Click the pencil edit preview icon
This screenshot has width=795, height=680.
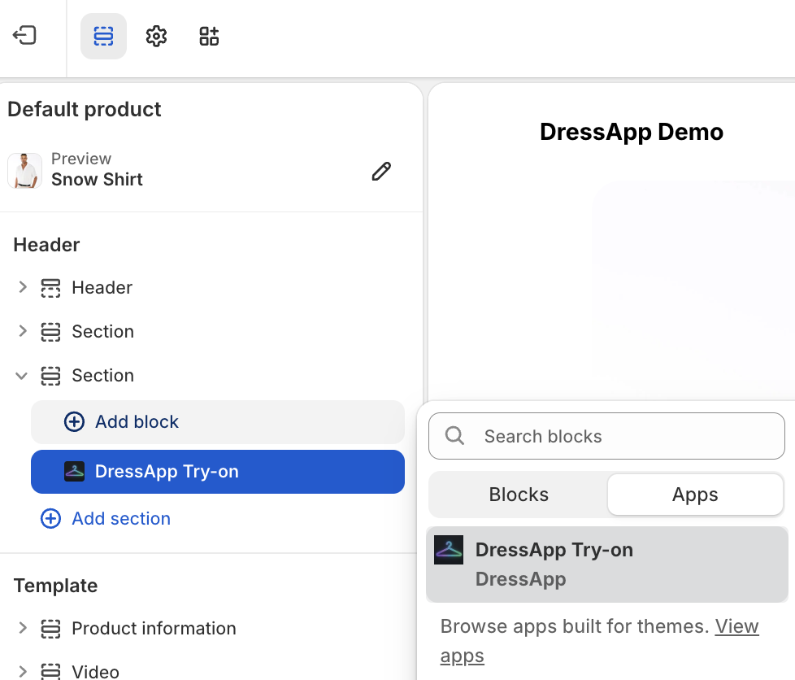click(x=381, y=171)
